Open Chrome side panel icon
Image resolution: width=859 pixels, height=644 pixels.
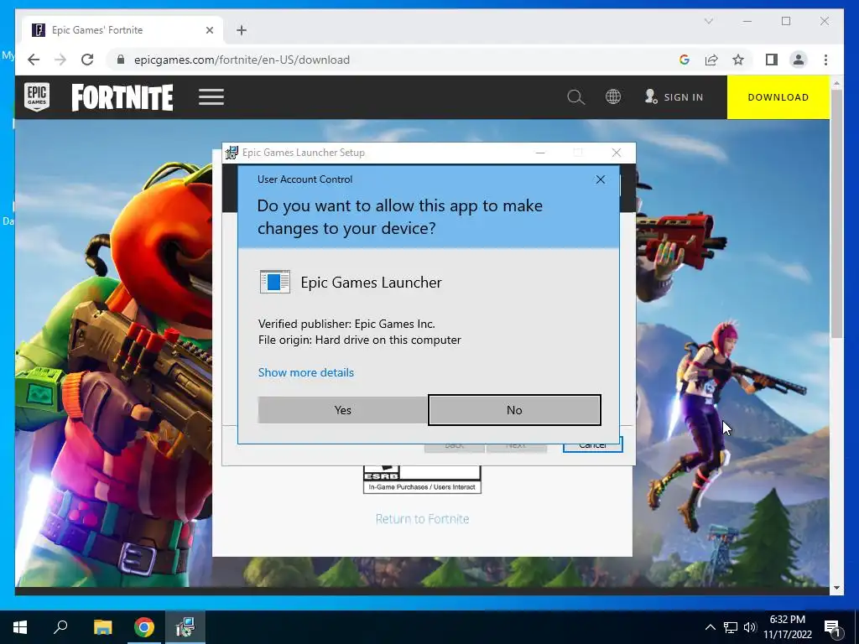[772, 60]
